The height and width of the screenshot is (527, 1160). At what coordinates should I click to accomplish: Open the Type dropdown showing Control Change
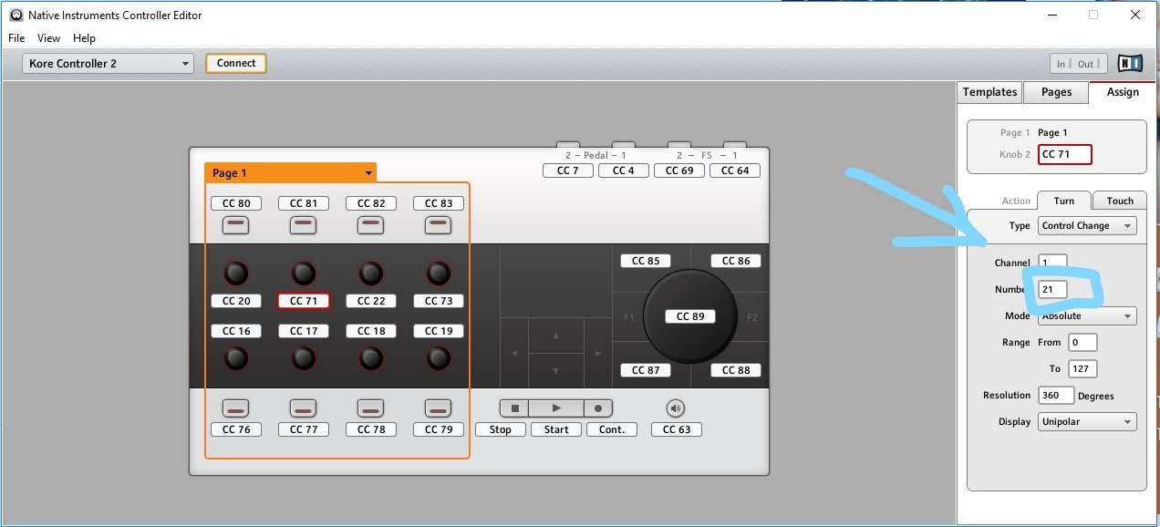tap(1087, 225)
